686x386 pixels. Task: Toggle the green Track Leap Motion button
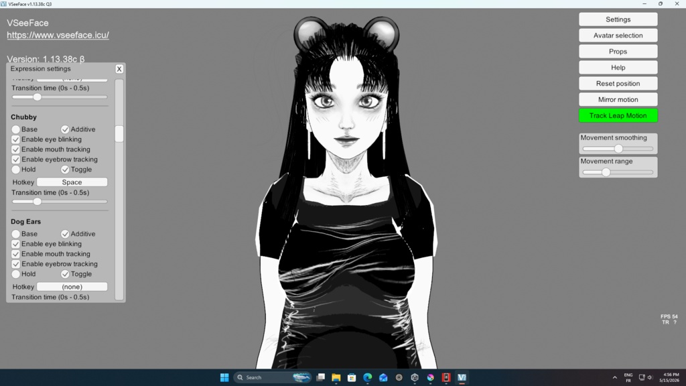coord(618,115)
